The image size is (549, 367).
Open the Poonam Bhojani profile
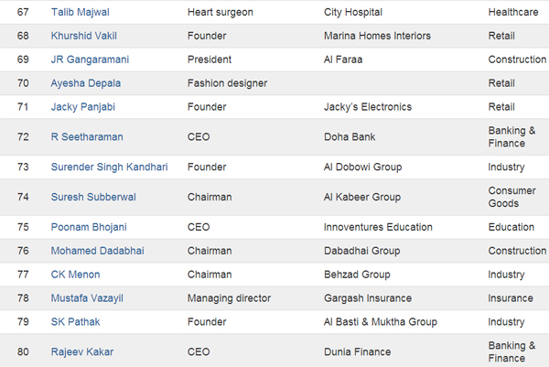click(x=90, y=227)
